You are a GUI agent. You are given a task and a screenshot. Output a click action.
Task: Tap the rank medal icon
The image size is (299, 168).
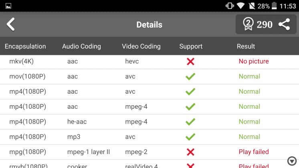click(x=248, y=24)
